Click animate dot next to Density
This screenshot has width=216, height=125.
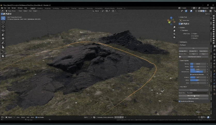(x=207, y=64)
